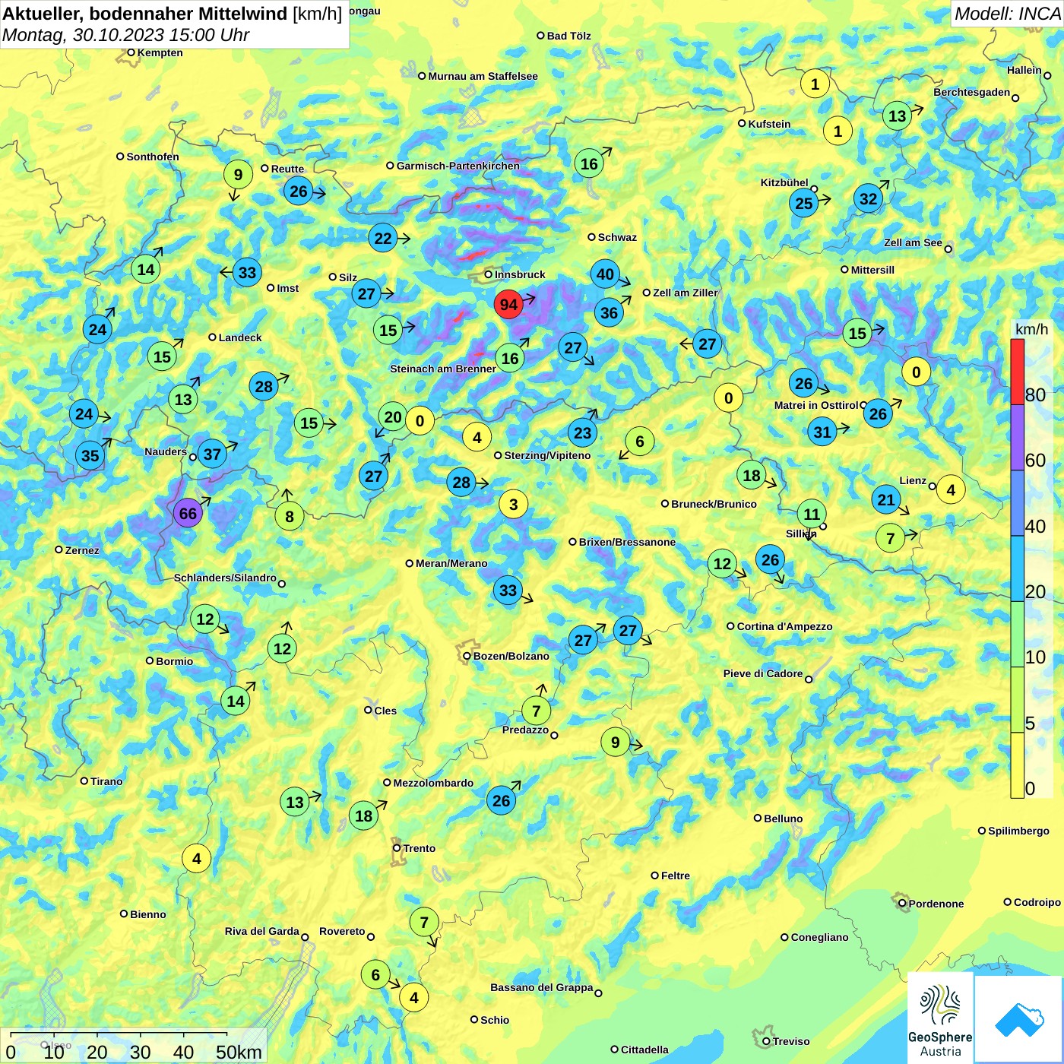This screenshot has height=1064, width=1064.
Task: Click the purple 60–80 legend segment
Action: click(1018, 438)
